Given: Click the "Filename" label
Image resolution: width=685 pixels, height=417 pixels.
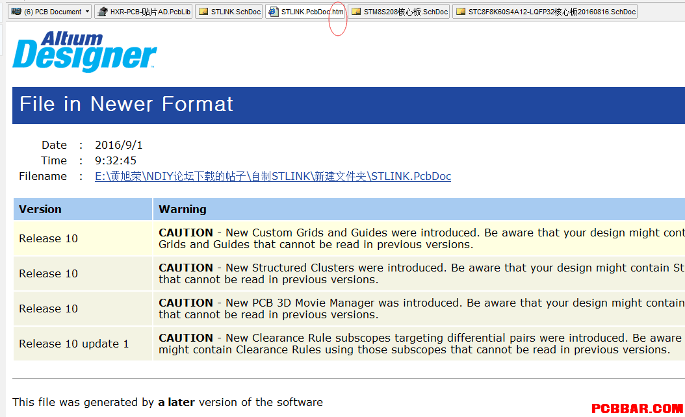Looking at the screenshot, I should point(43,177).
